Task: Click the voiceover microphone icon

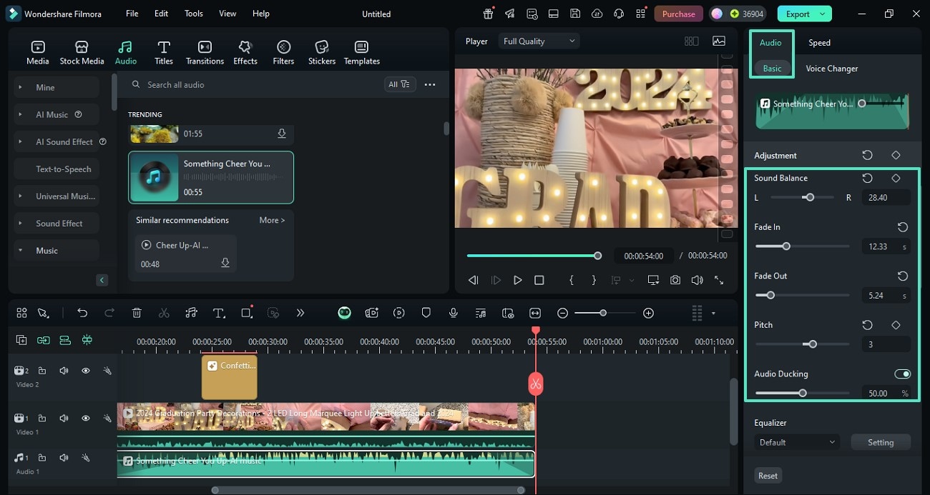Action: tap(454, 313)
